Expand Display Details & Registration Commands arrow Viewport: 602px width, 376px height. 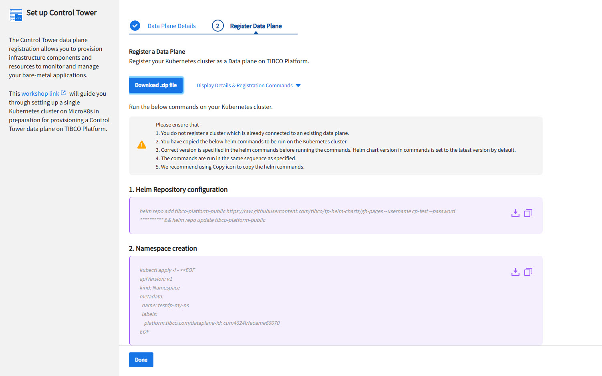click(298, 86)
